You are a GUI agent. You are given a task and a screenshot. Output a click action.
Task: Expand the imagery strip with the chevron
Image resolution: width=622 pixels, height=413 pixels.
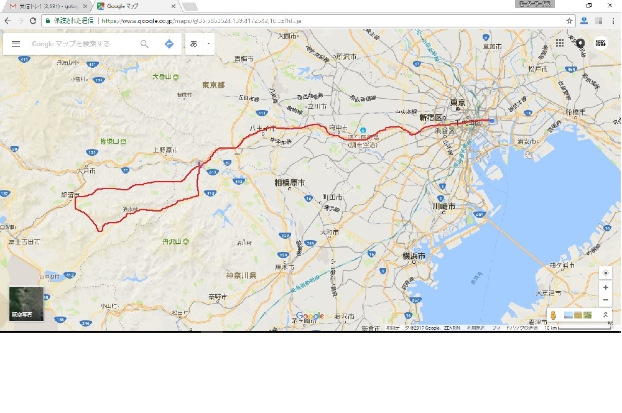coord(605,315)
